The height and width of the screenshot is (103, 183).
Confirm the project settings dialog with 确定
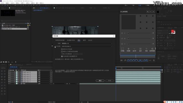pos(100,81)
